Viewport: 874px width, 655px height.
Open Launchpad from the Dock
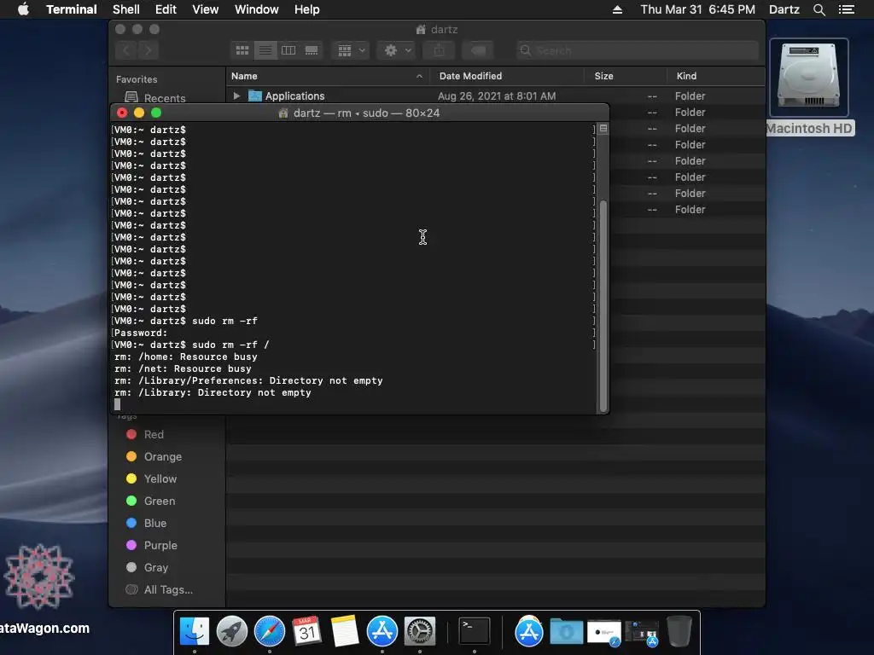[x=232, y=632]
